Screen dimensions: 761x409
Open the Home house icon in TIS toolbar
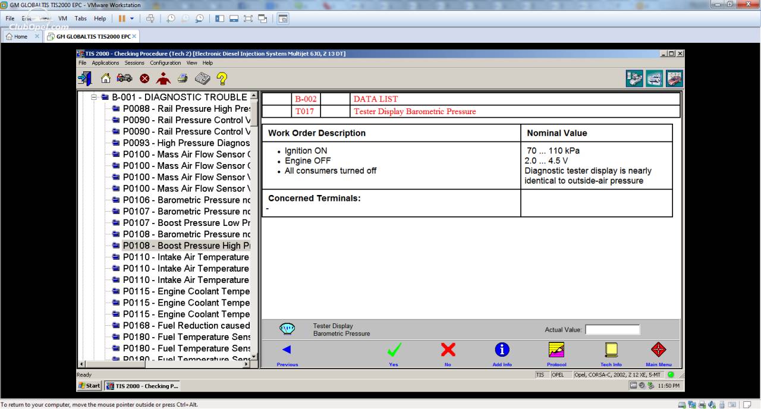click(x=106, y=78)
